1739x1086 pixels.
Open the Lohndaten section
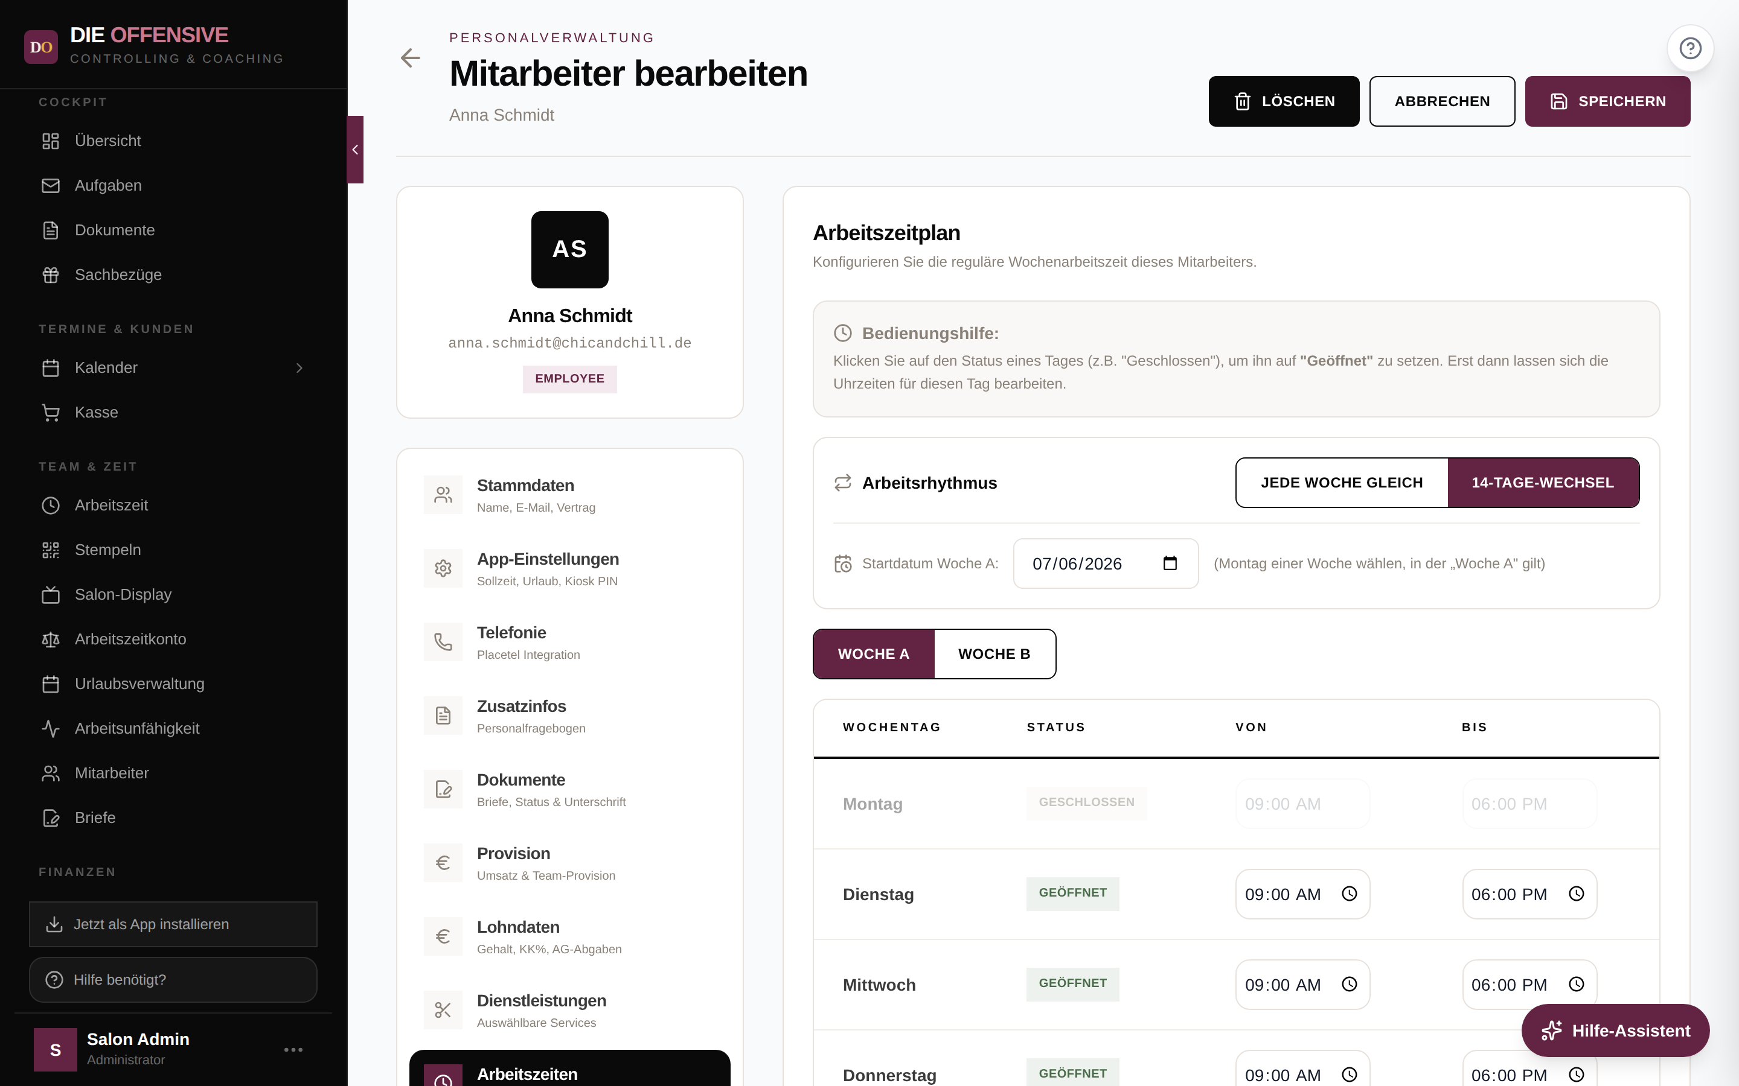coord(569,936)
